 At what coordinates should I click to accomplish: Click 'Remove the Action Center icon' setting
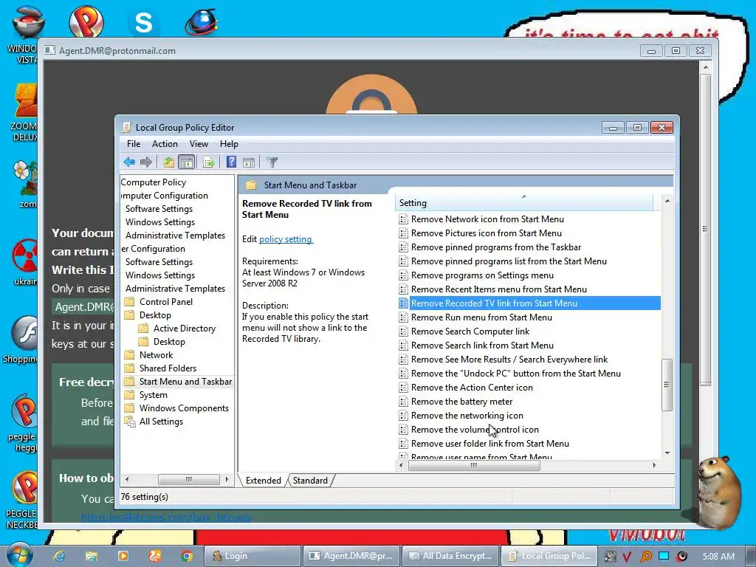coord(472,388)
